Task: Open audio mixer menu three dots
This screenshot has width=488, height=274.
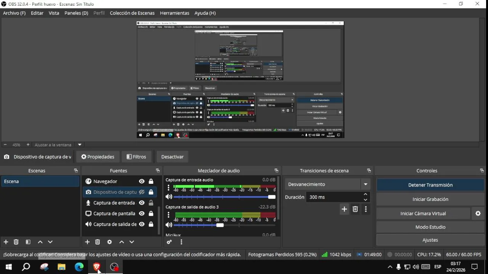Action: (x=181, y=242)
